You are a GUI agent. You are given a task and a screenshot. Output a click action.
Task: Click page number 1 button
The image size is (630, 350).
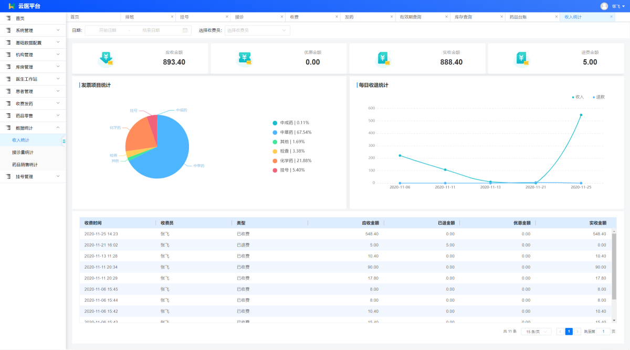pos(569,332)
